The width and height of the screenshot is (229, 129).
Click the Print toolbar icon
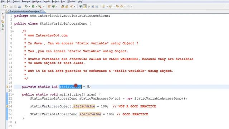[x=19, y=6]
